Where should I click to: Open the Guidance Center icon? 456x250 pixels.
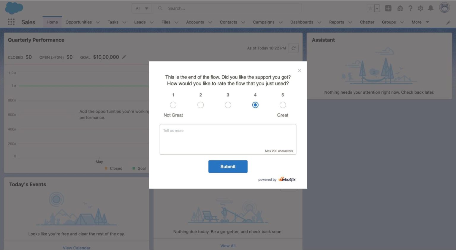click(x=400, y=8)
